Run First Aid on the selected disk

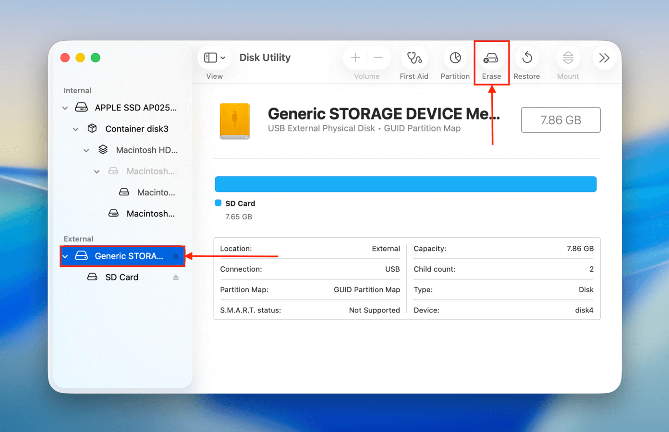click(x=414, y=59)
